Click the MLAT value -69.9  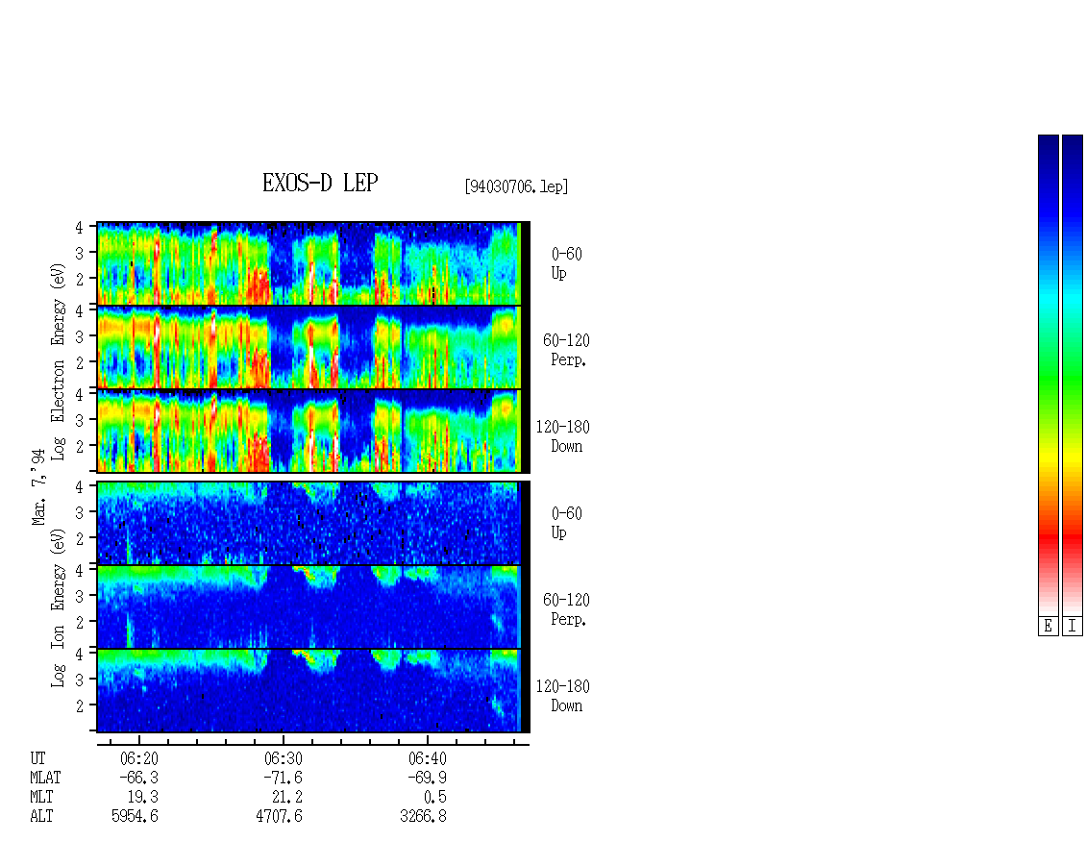click(x=427, y=778)
